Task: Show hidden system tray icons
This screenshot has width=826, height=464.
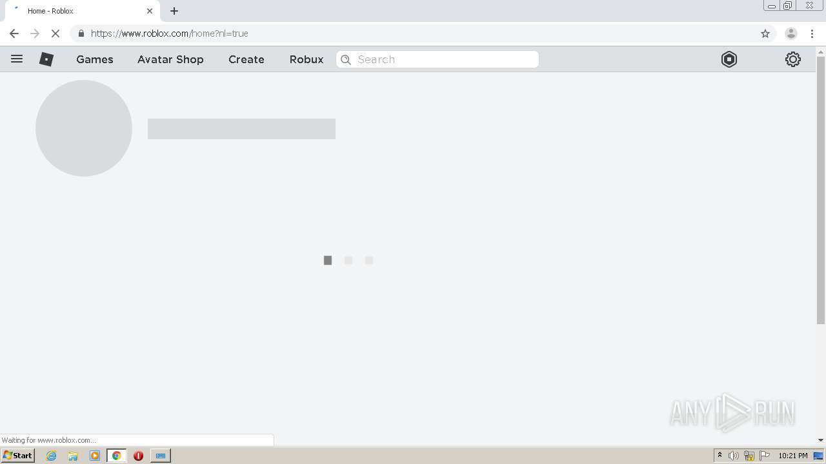Action: pos(720,456)
